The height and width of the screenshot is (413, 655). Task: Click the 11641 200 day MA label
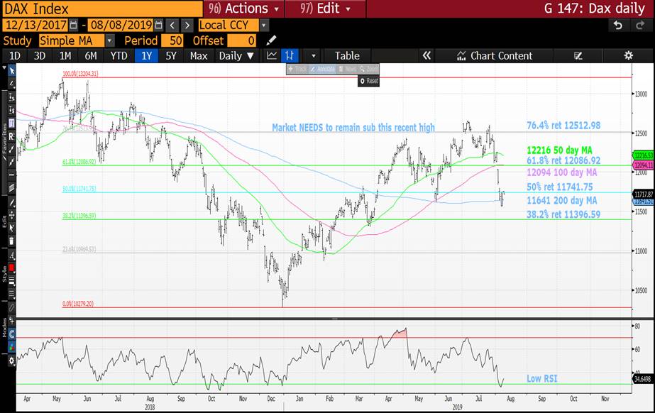coord(562,200)
